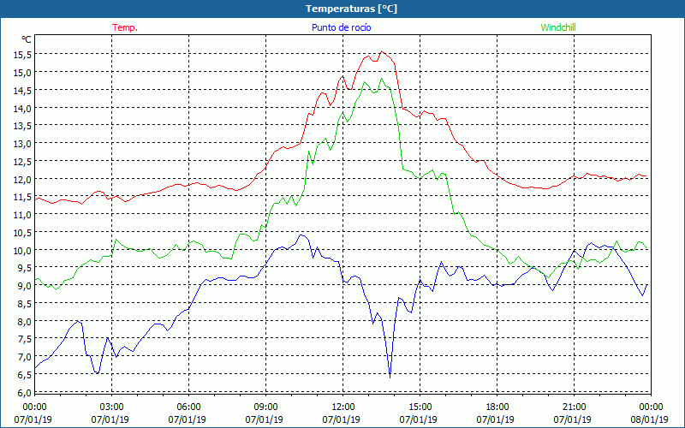Select the blue "Punto de rocío" legend label
The height and width of the screenshot is (428, 685).
[x=341, y=27]
